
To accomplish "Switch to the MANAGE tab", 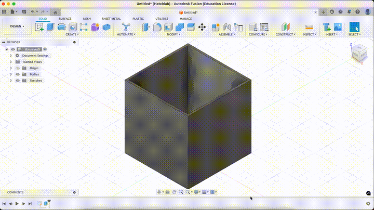I will click(185, 19).
